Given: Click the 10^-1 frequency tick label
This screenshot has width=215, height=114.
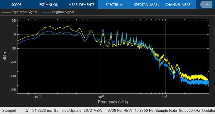Looking at the screenshot, I should click(x=37, y=97).
